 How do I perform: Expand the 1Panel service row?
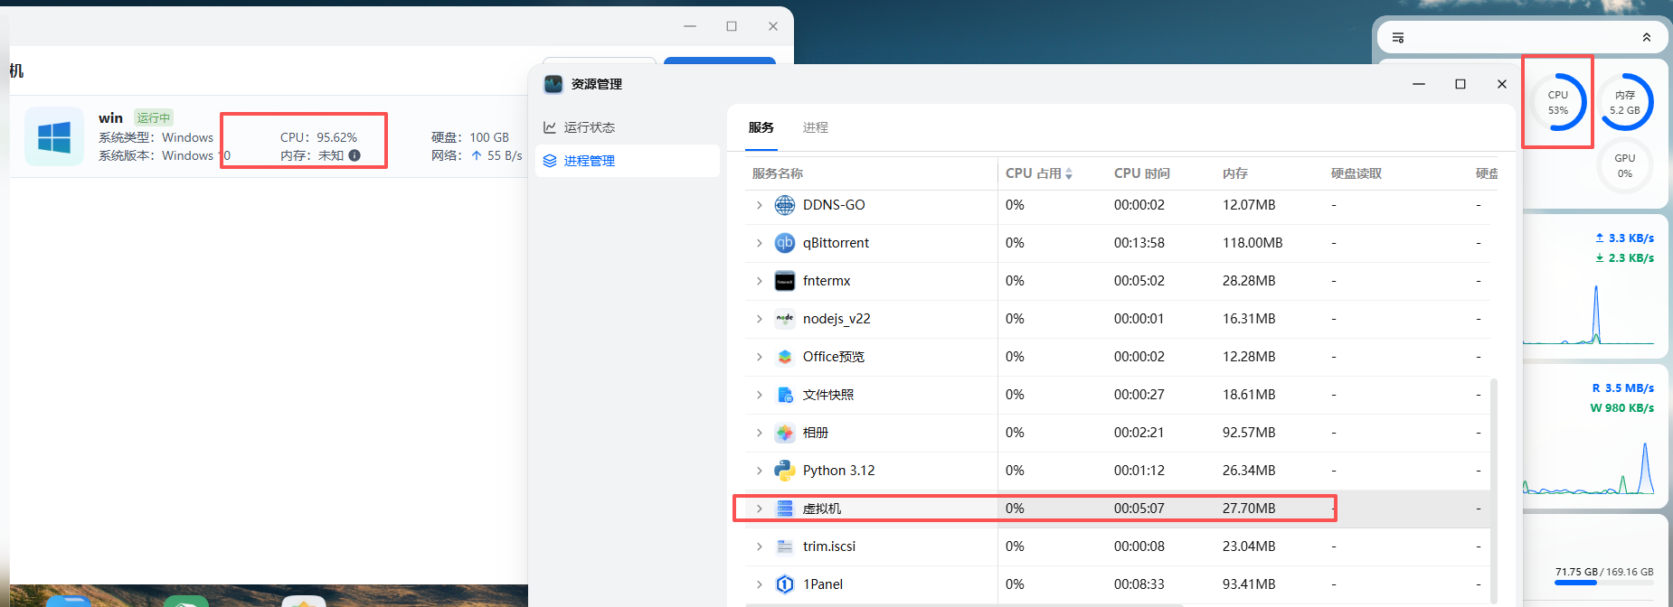[759, 584]
